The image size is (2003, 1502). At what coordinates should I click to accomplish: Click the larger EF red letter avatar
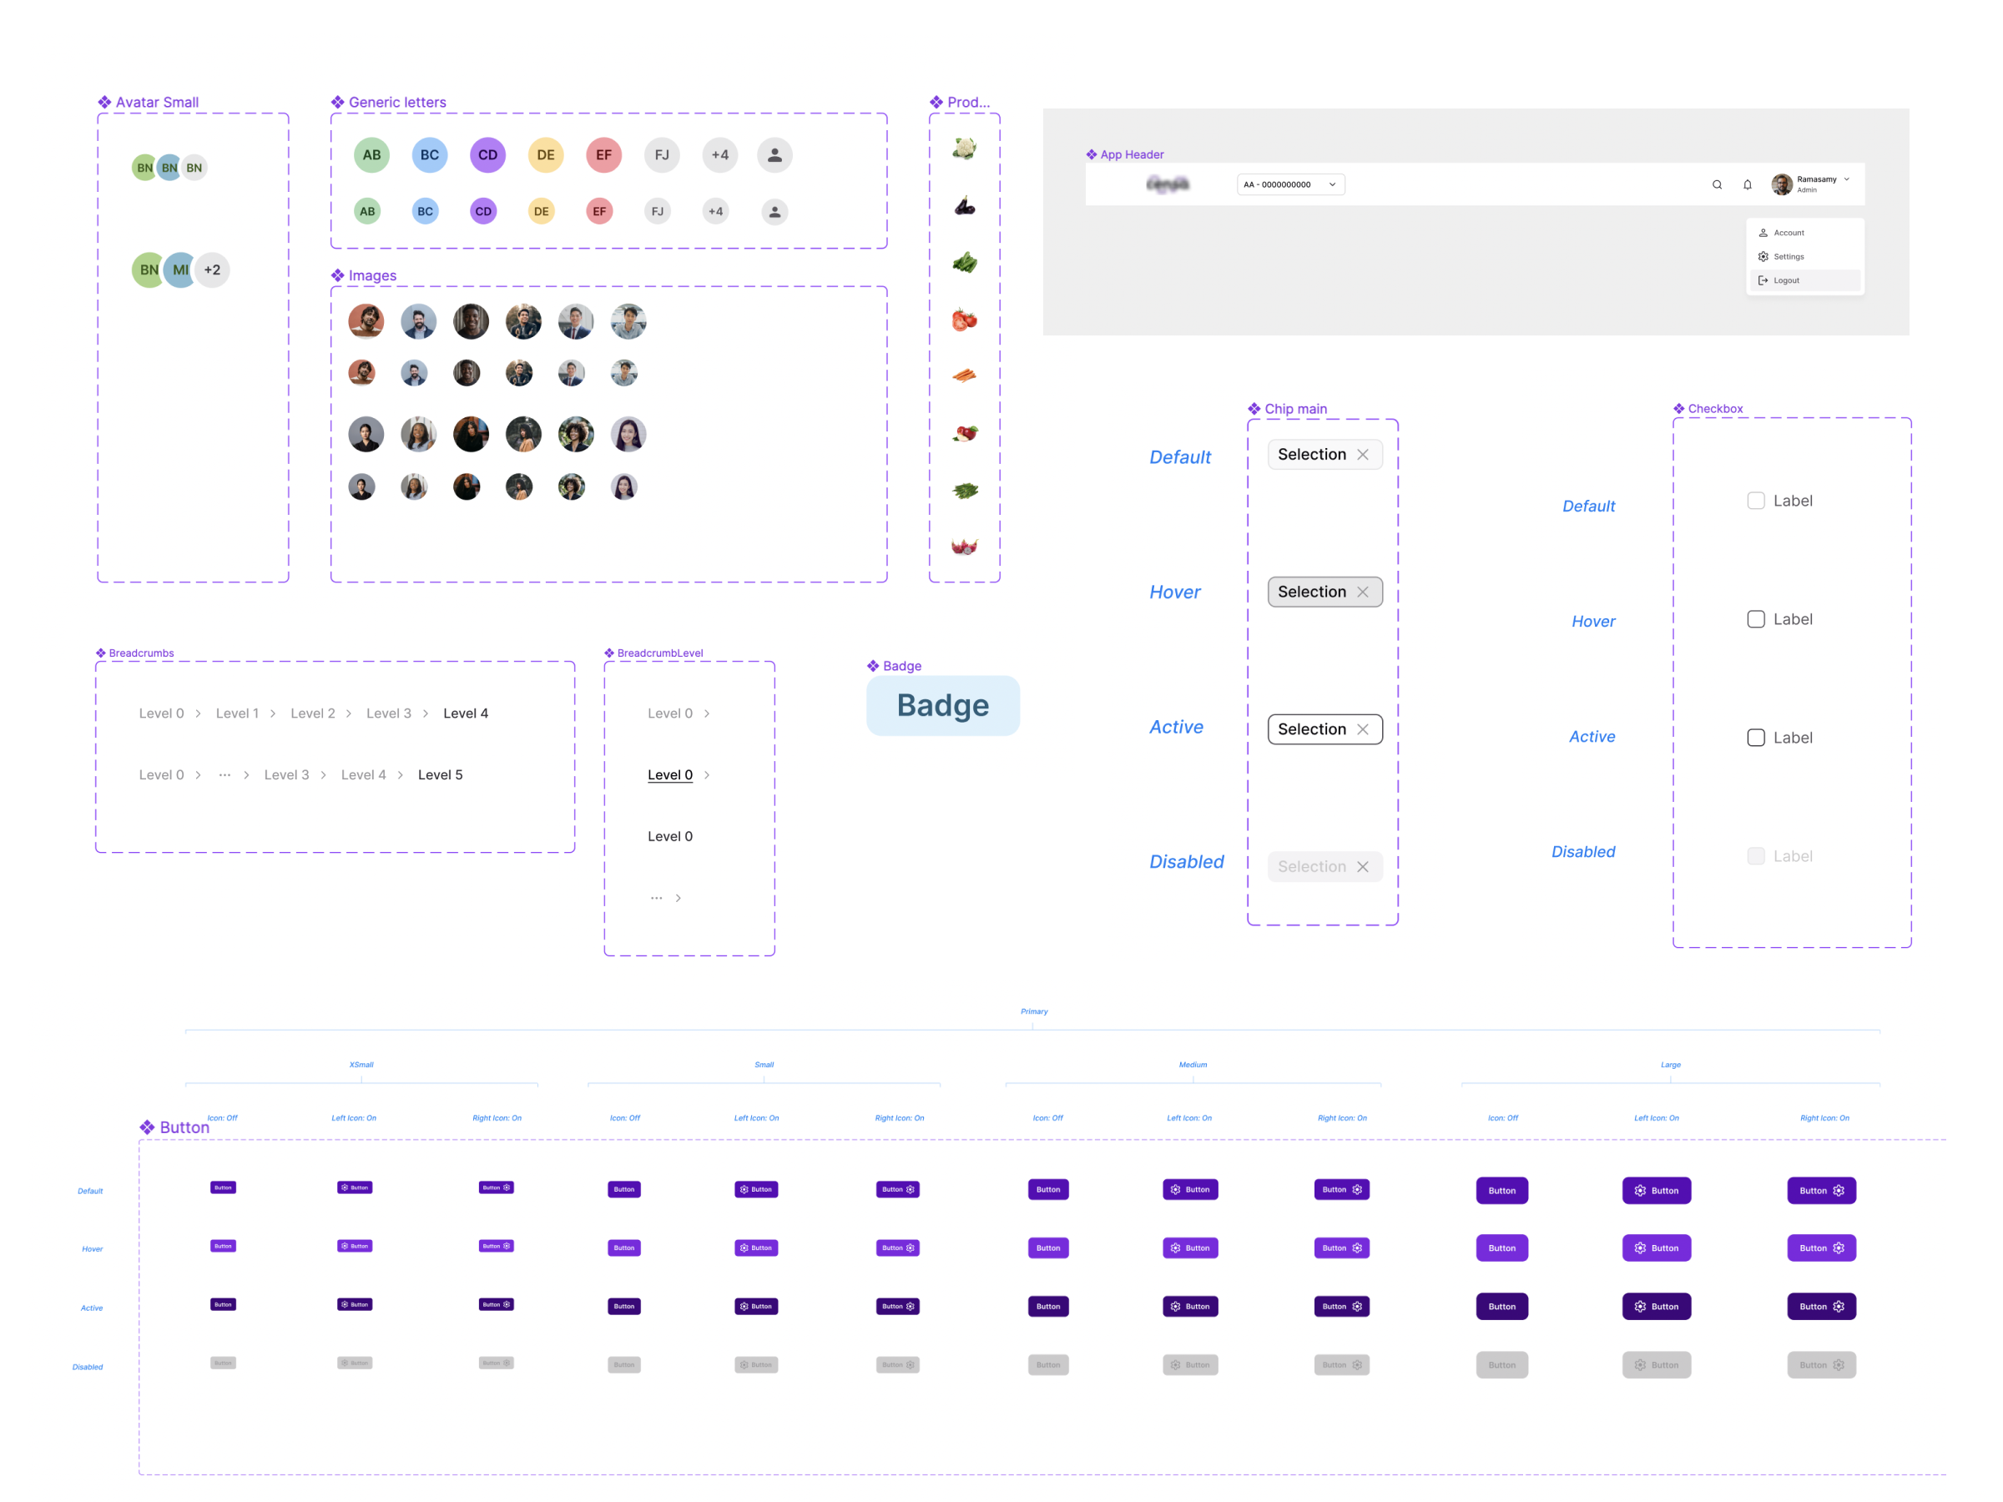[603, 155]
